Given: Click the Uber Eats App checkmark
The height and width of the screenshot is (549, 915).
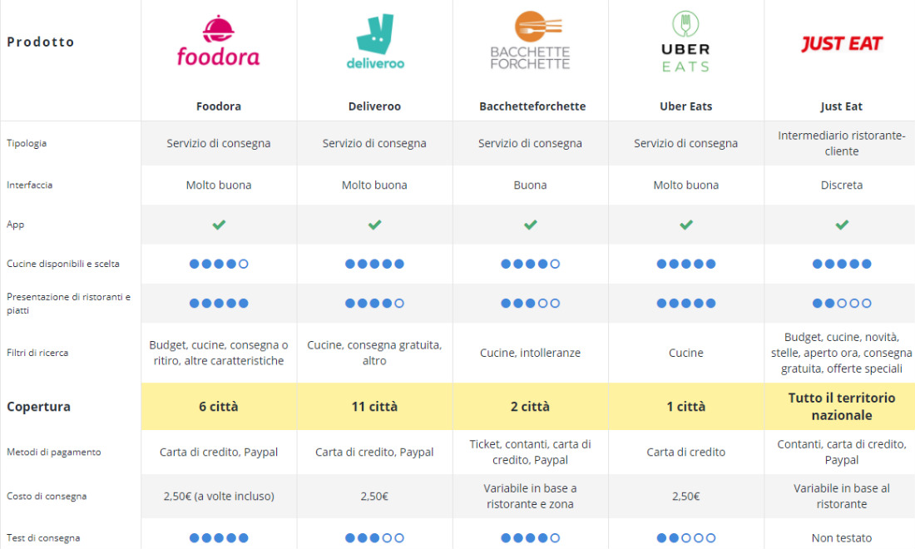Looking at the screenshot, I should pyautogui.click(x=686, y=225).
